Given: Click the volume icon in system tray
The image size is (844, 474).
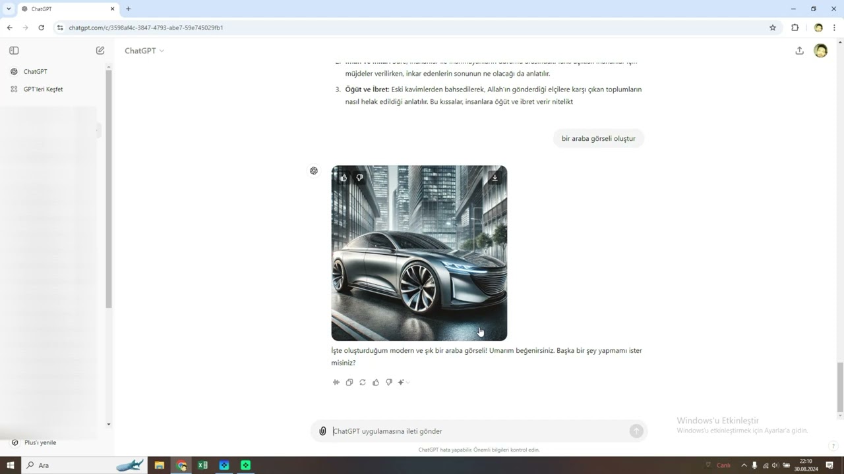Looking at the screenshot, I should pos(775,465).
